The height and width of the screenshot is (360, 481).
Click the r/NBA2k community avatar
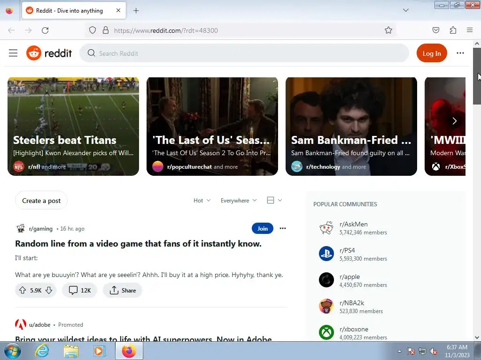(x=326, y=306)
